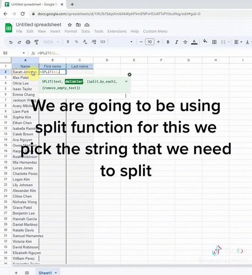Viewport: 252px width, 275px height.
Task: Open the 123 number format menu
Action: click(103, 42)
